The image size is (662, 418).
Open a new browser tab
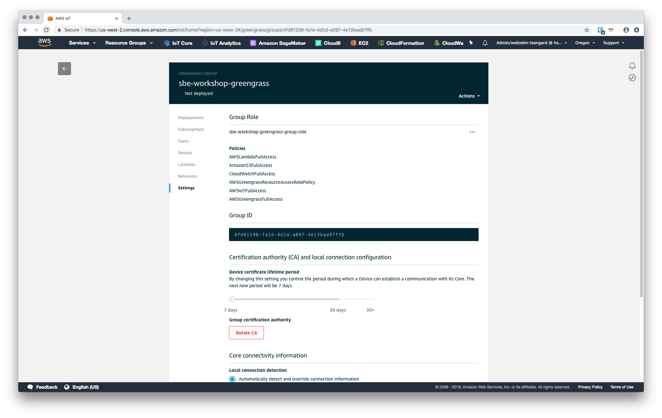pos(129,19)
